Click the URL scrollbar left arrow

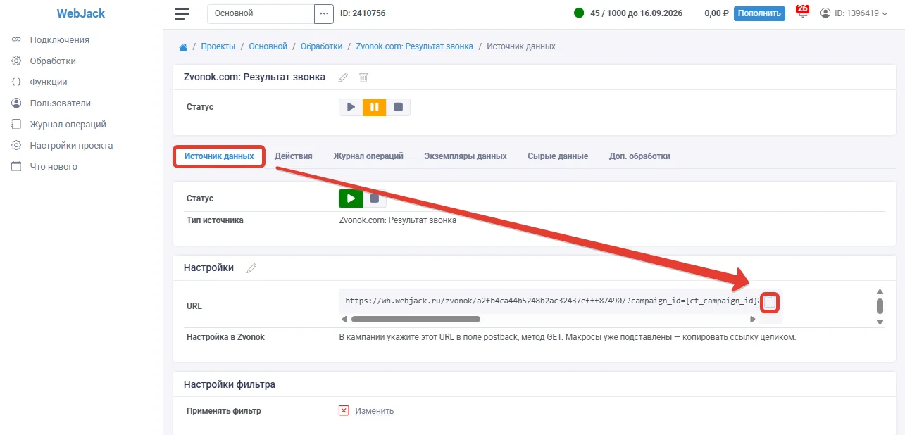coord(344,320)
